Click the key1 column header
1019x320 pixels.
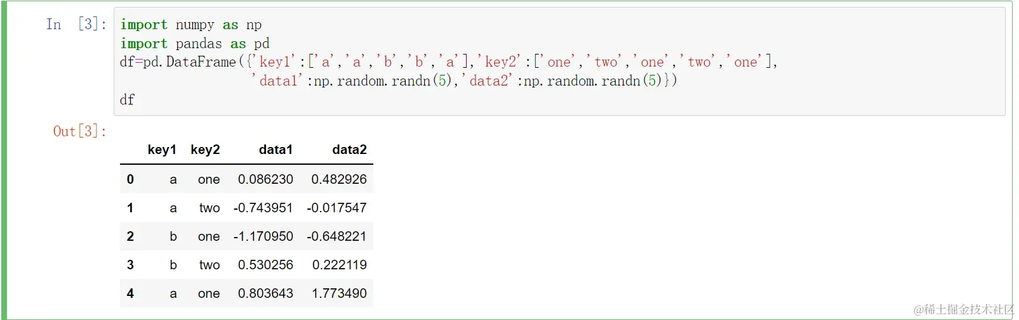click(x=162, y=150)
